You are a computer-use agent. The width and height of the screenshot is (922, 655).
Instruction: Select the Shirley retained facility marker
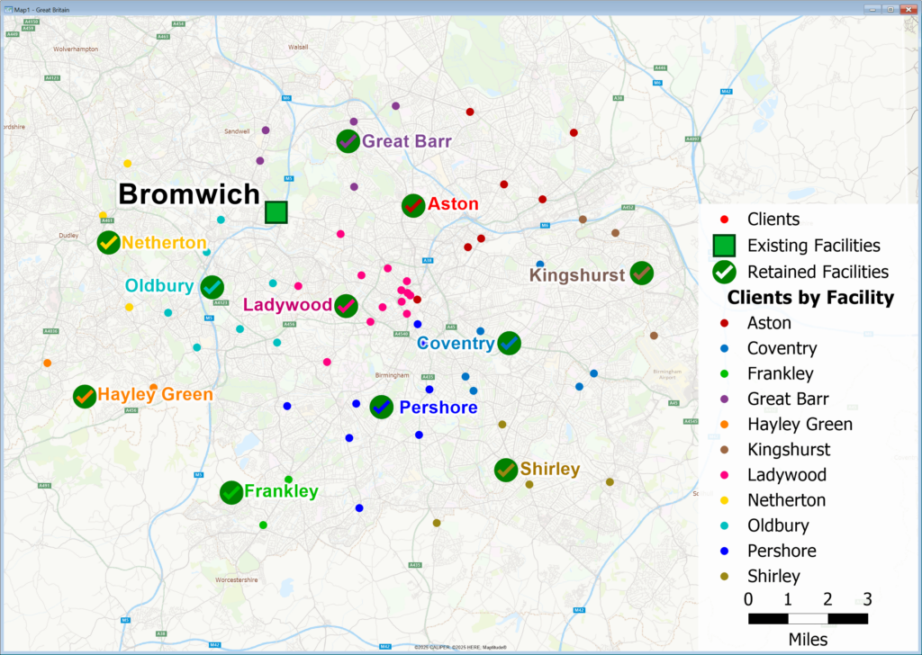(x=506, y=470)
